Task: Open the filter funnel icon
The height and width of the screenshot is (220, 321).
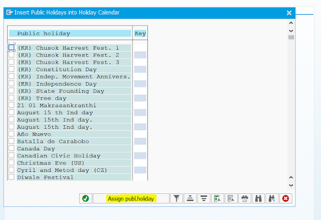Action: coord(177,198)
